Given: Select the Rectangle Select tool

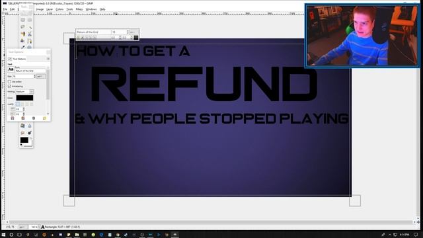Looking at the screenshot, I should [23, 20].
